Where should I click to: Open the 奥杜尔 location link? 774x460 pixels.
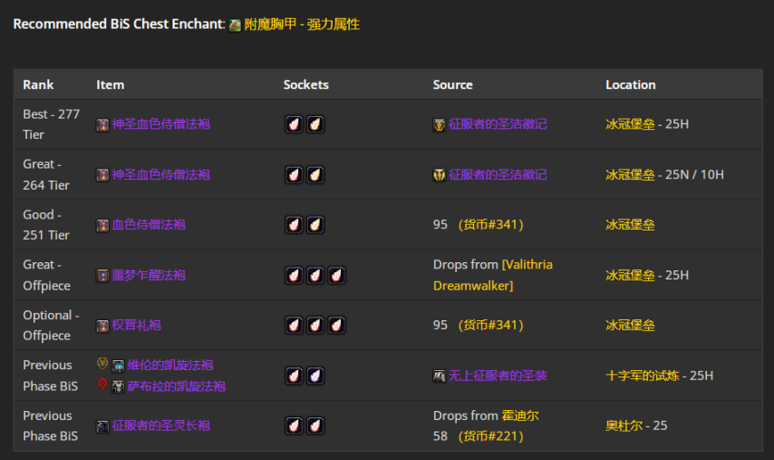coord(624,426)
